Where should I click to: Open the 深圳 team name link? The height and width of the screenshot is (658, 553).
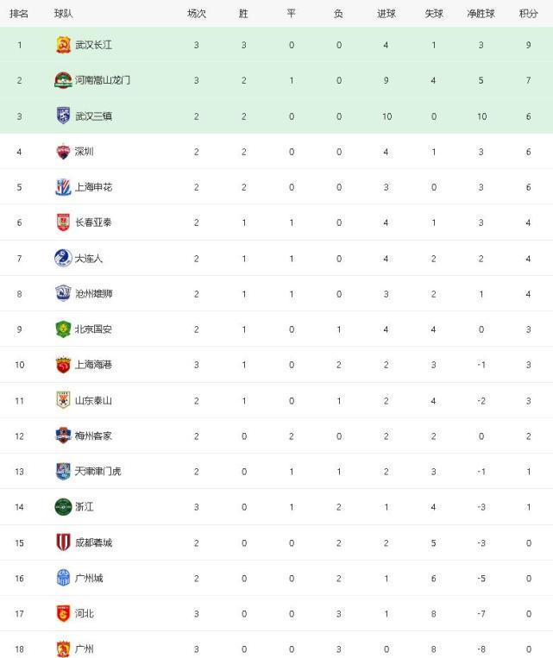[84, 152]
